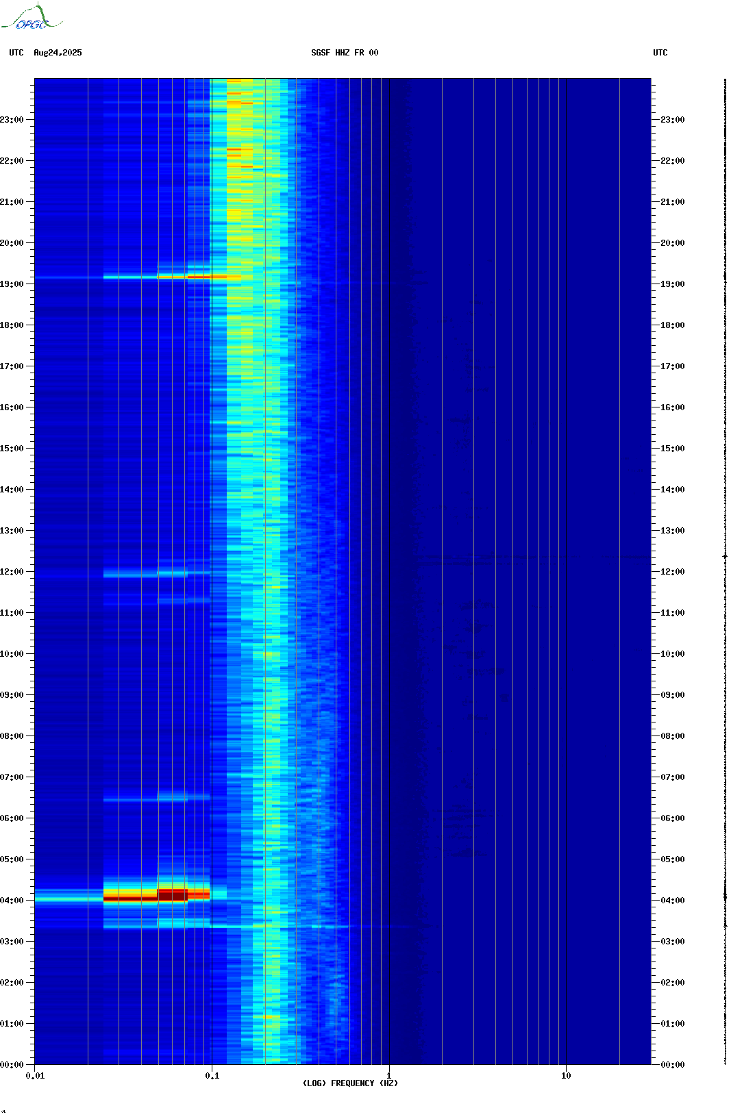Click the station title SGSF HHZ FR 00
Viewport: 755px width, 1119px height.
pos(345,53)
